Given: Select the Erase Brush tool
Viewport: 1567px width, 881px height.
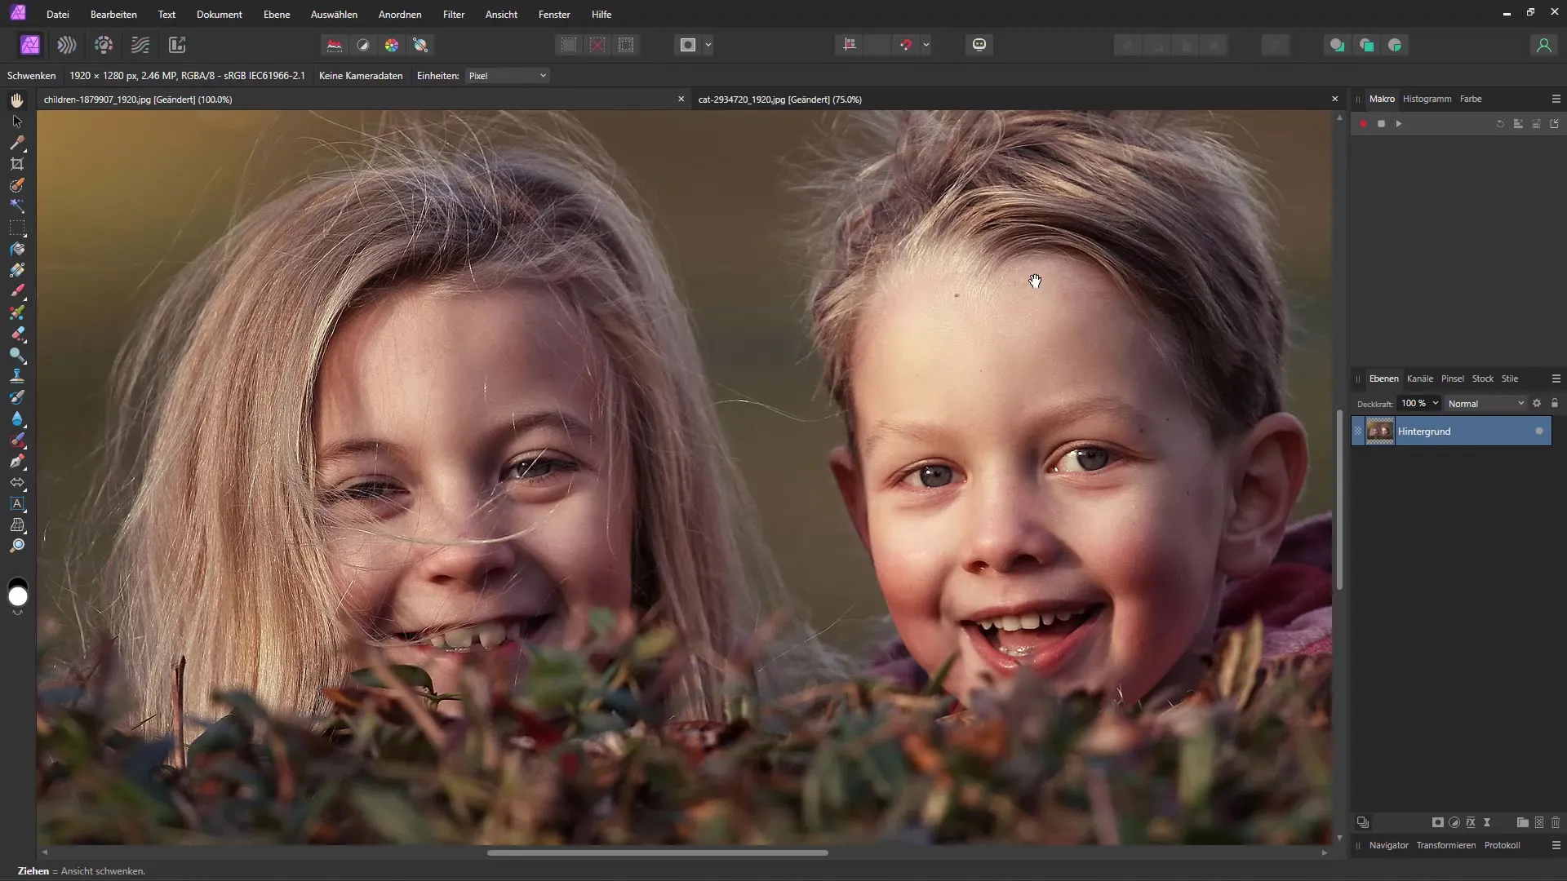Looking at the screenshot, I should [x=17, y=334].
